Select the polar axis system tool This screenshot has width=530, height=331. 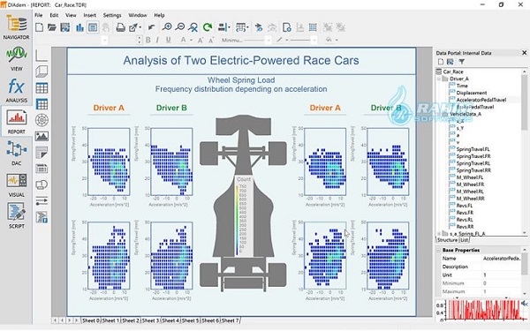click(x=42, y=120)
